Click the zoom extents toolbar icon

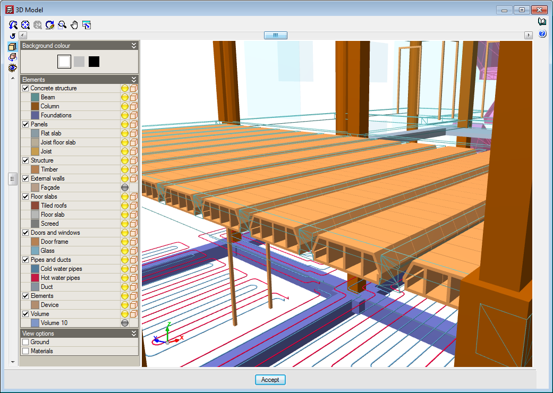coord(25,24)
